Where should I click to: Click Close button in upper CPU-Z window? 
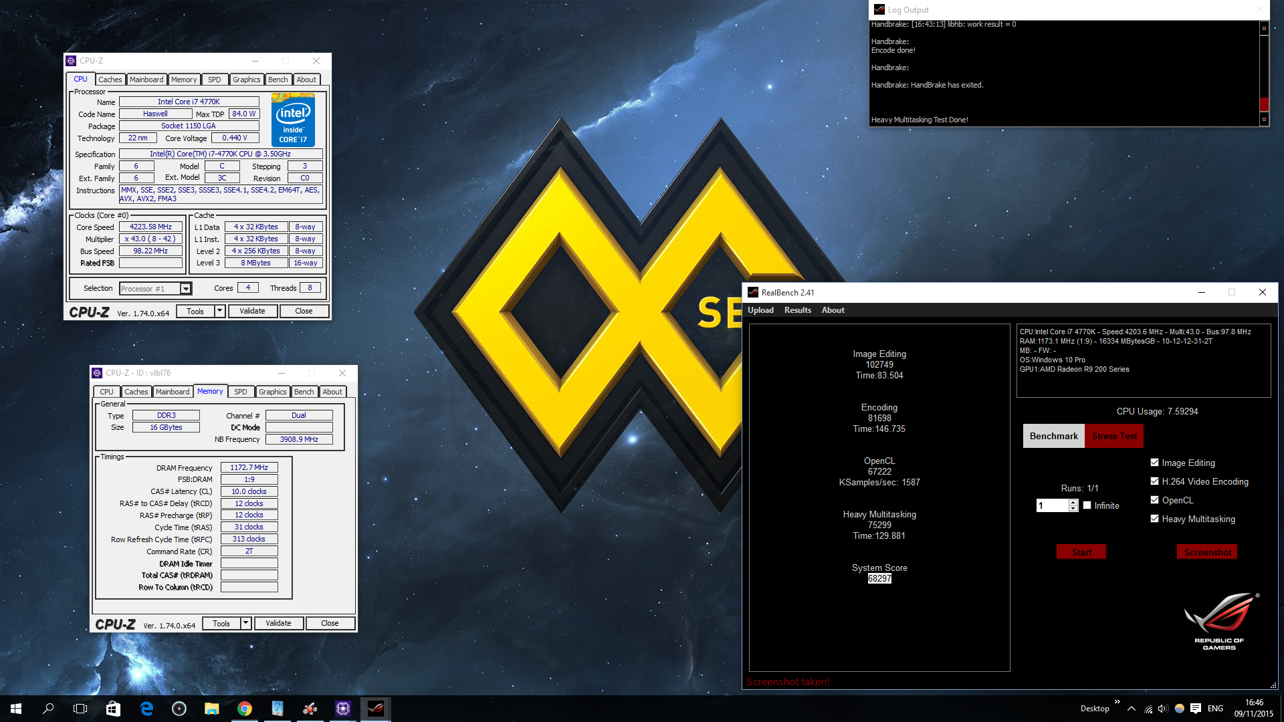point(304,312)
